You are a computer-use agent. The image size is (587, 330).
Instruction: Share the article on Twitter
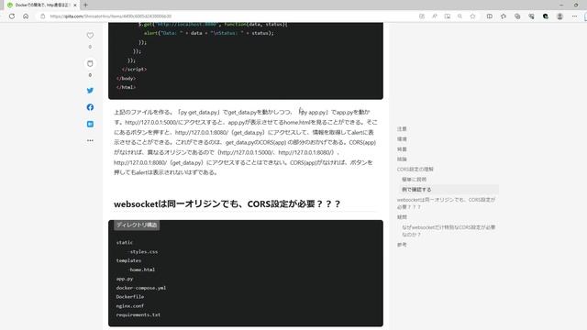[x=90, y=91]
